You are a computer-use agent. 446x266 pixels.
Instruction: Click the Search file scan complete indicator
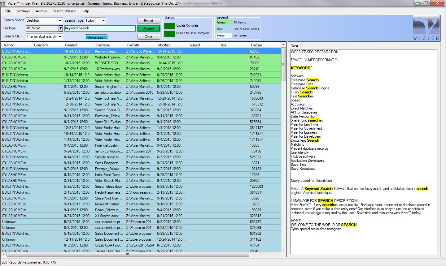point(169,34)
